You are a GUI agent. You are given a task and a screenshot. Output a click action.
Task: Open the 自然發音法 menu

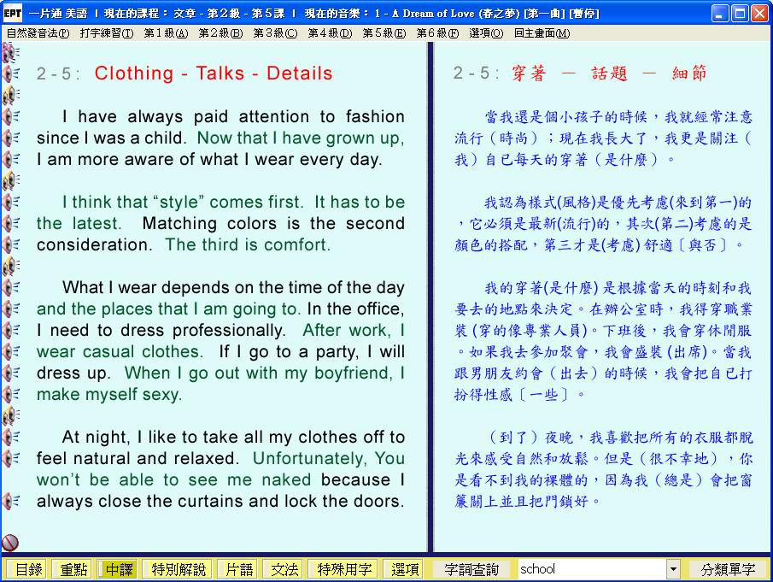(x=38, y=33)
